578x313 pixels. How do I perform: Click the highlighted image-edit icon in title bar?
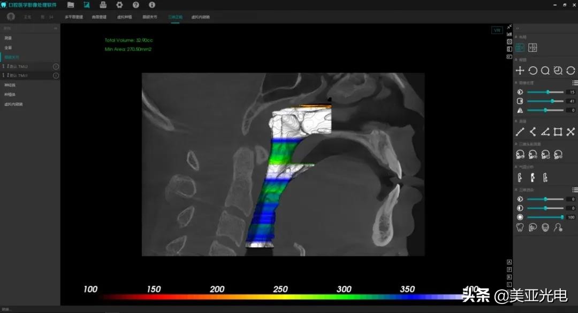87,5
